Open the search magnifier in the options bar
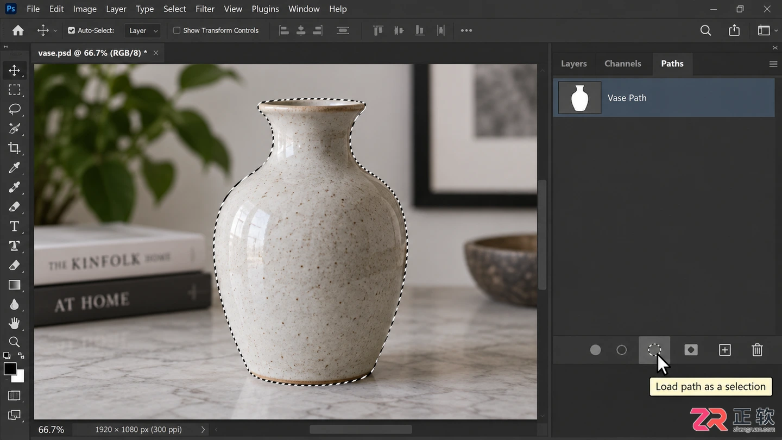782x440 pixels. pos(705,30)
